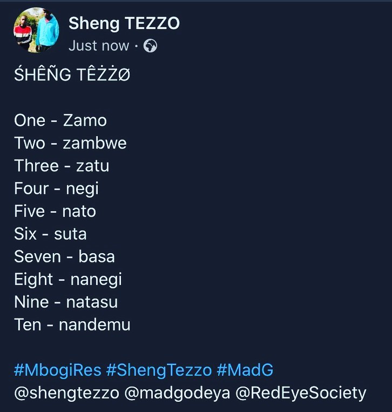This screenshot has height=412, width=392.
Task: Click the "Five - nato" line
Action: pyautogui.click(x=55, y=211)
